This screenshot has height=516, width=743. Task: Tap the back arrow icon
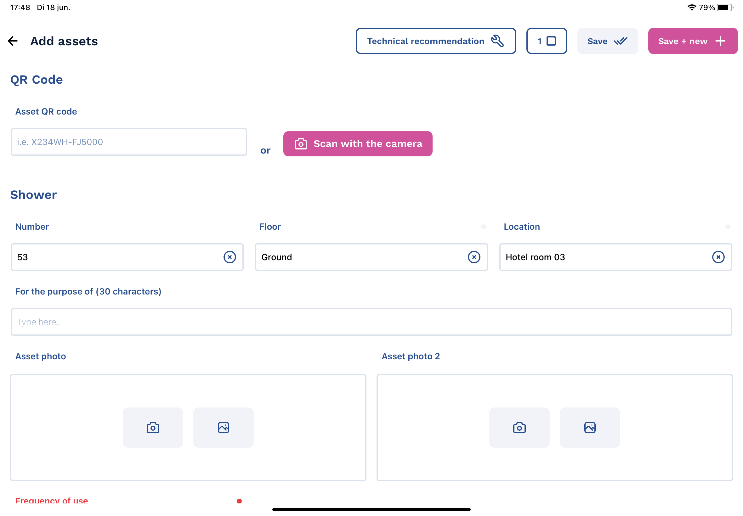(x=13, y=41)
